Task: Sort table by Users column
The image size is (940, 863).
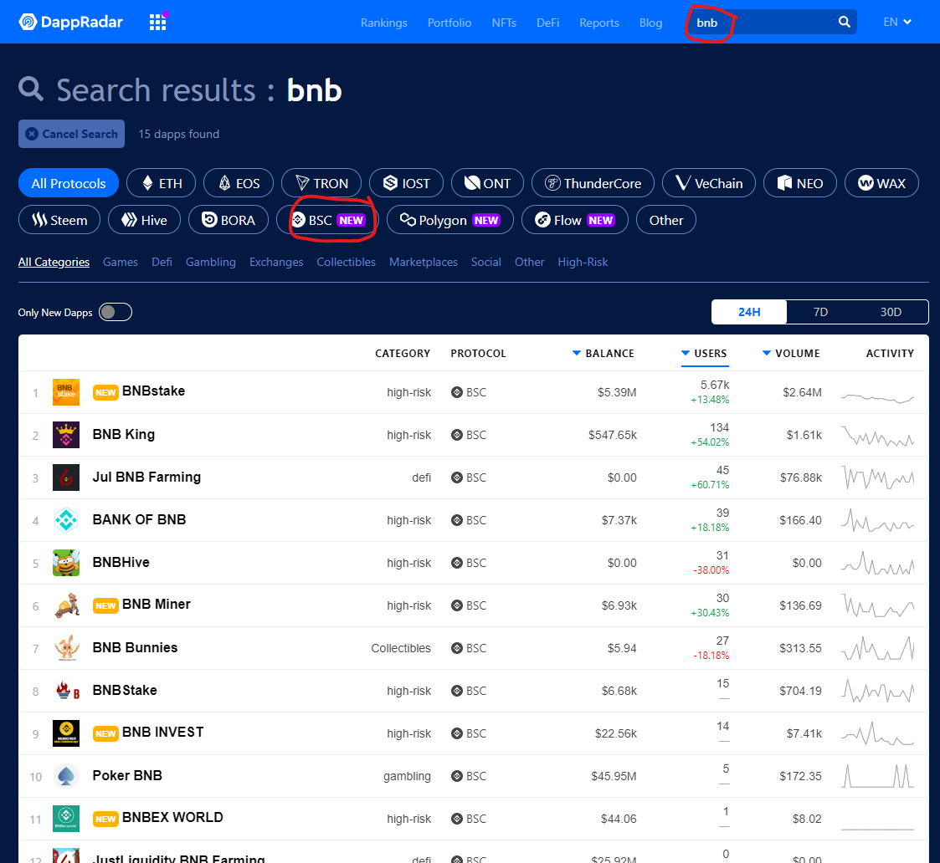Action: [705, 354]
